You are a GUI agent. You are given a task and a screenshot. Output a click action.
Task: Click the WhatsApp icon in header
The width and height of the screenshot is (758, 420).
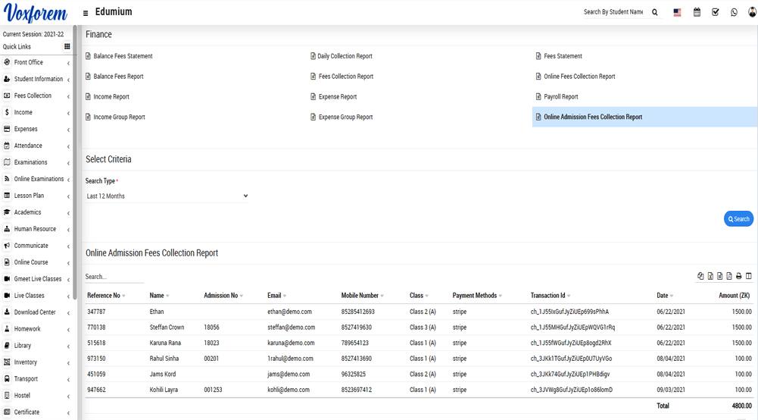pos(734,13)
